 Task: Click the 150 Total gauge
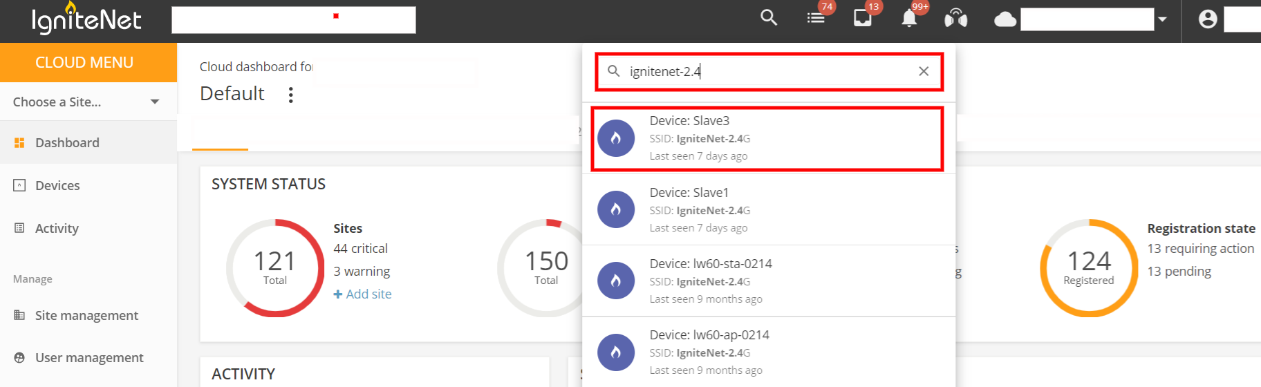pos(546,268)
